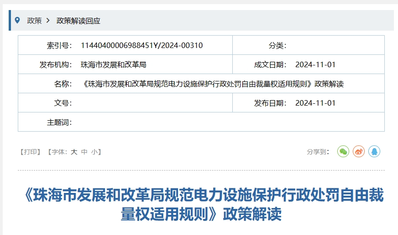The height and width of the screenshot is (235, 398).
Task: Click the breadcrumb chevron after 政策
Action: tap(48, 21)
